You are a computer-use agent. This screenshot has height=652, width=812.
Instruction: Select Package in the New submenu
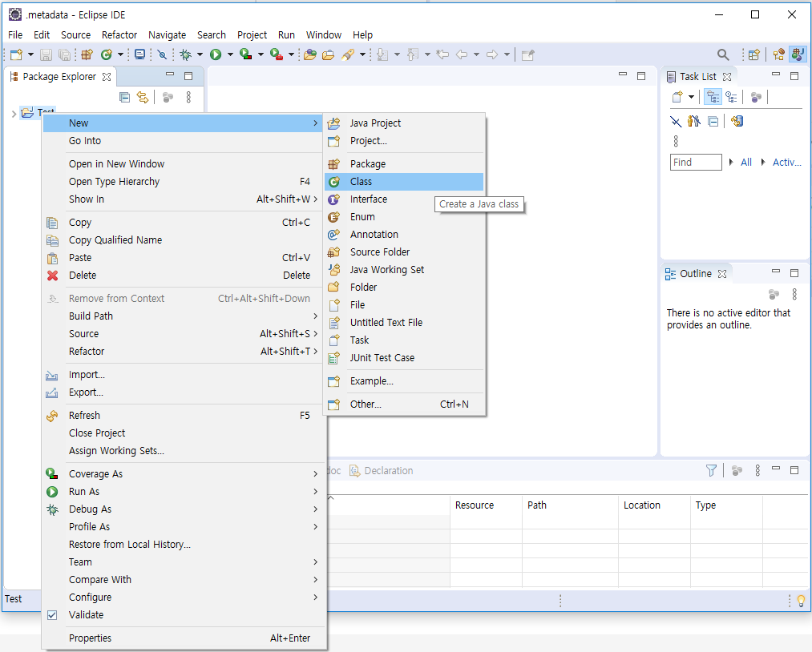(405, 164)
